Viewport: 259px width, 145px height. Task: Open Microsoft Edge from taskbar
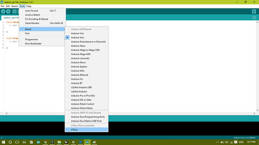[80, 142]
